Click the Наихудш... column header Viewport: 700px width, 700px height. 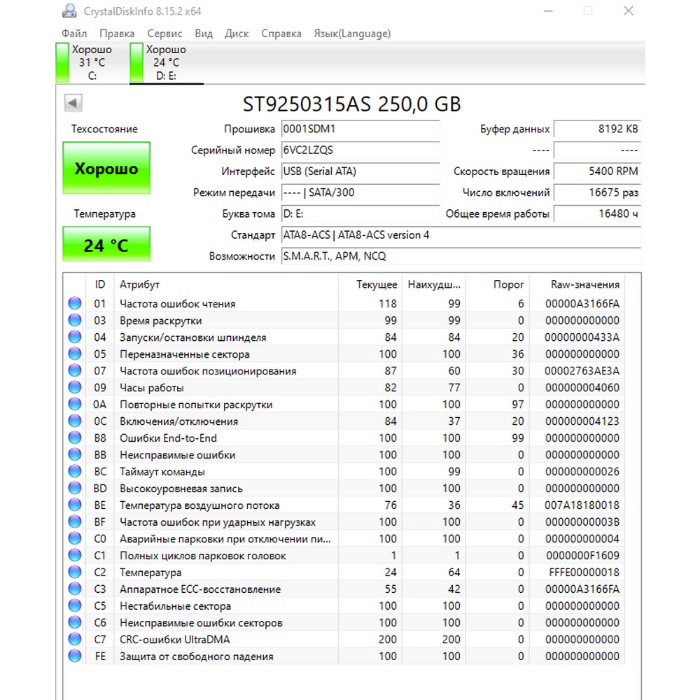pos(434,284)
